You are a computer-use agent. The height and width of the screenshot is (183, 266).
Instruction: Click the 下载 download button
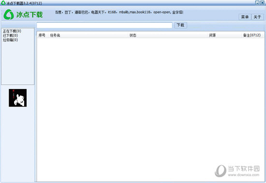[x=180, y=25]
